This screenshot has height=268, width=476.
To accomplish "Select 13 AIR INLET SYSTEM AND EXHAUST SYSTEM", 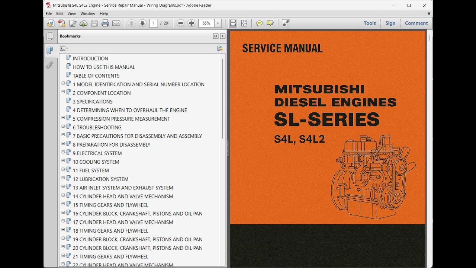I will tap(123, 188).
